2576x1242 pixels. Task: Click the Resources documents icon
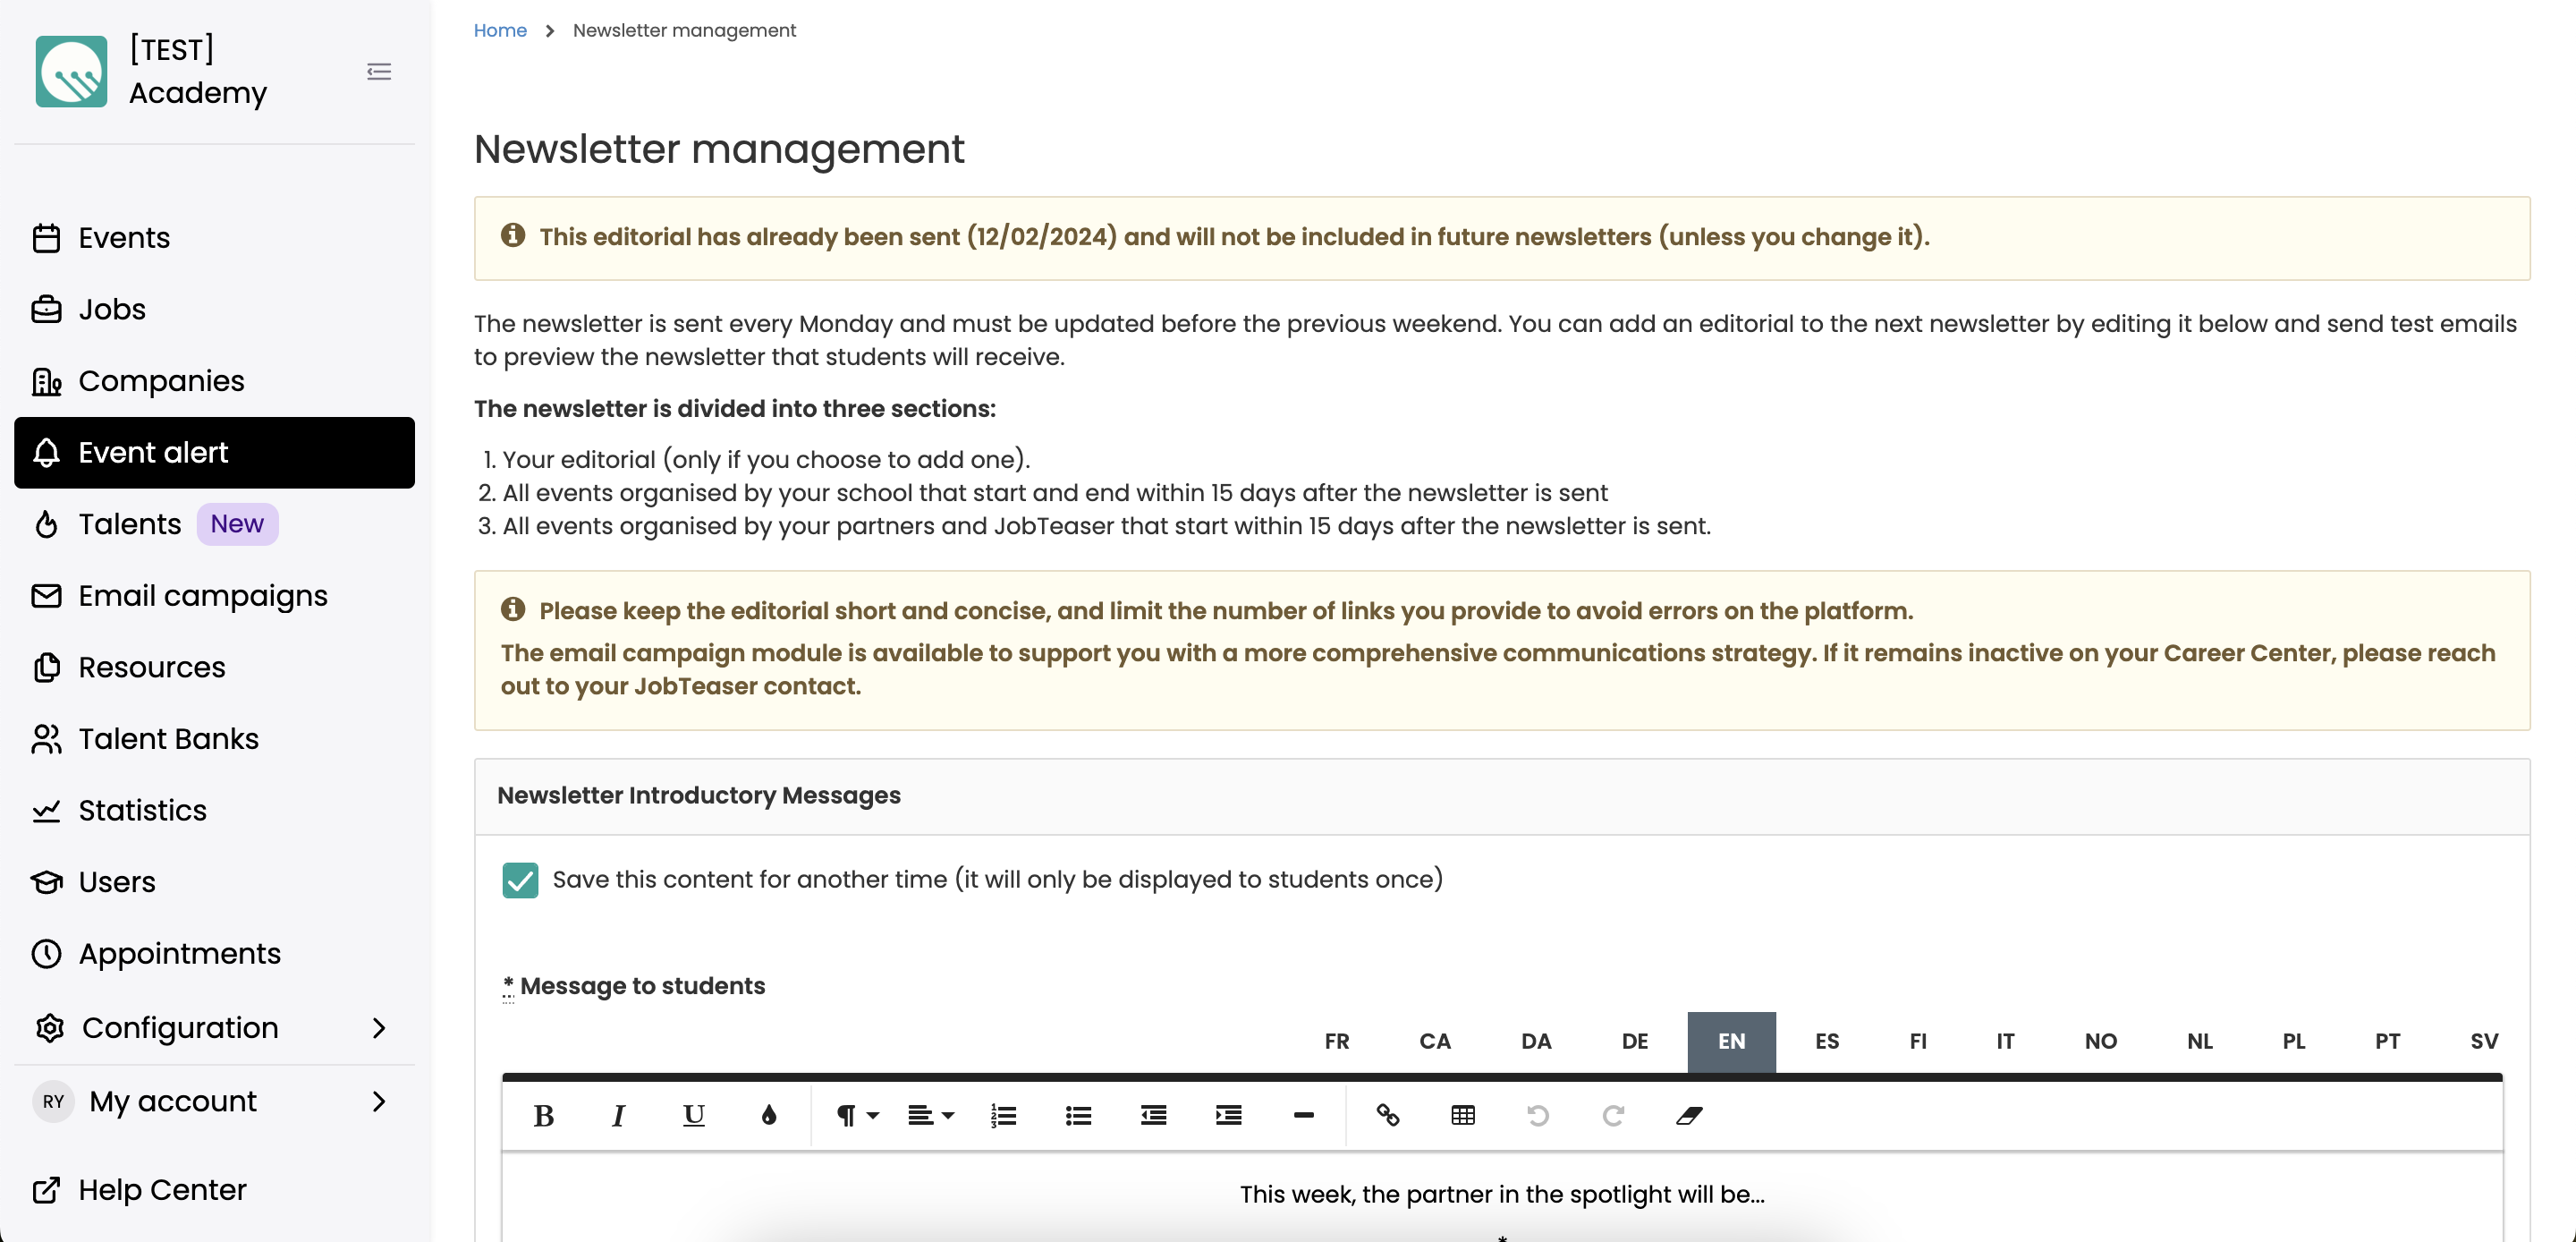click(46, 668)
